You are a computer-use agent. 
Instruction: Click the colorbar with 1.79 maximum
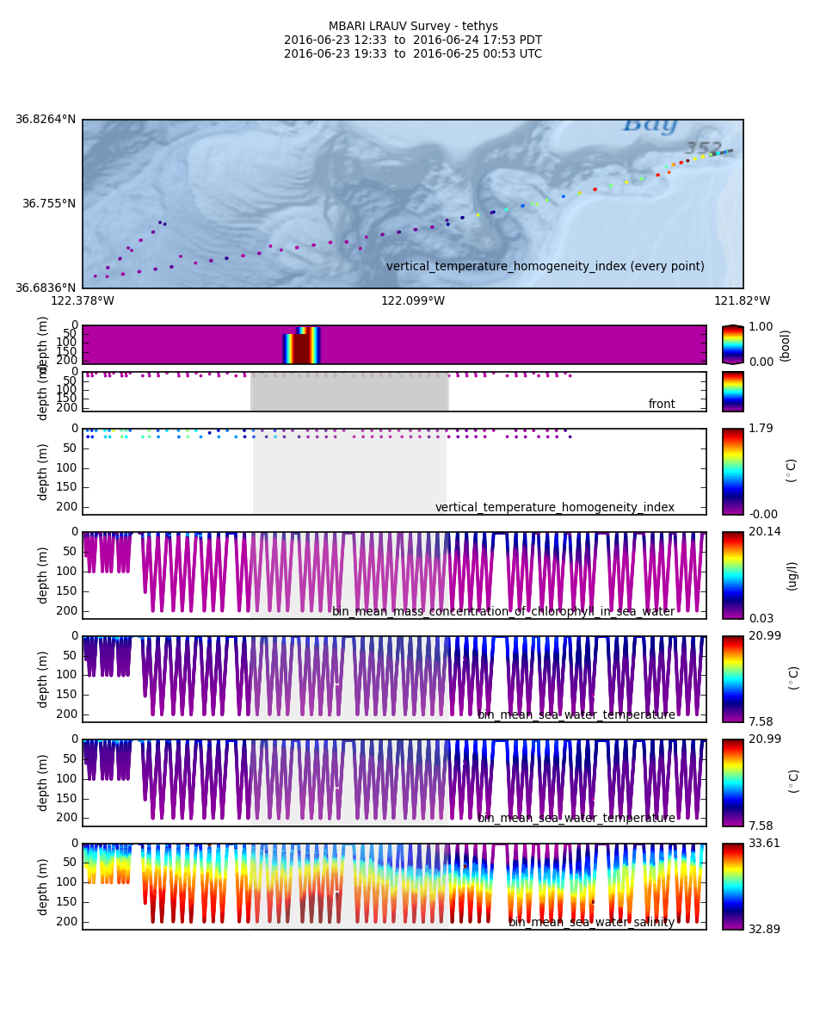click(732, 472)
